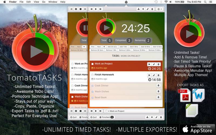Open the View menu
This screenshot has width=216, height=135.
(36, 2)
